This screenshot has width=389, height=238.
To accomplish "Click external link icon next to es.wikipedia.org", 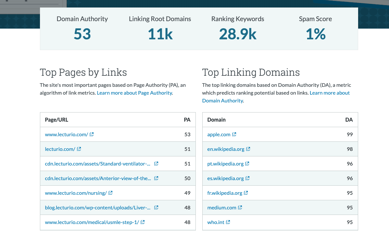I will coord(247,178).
